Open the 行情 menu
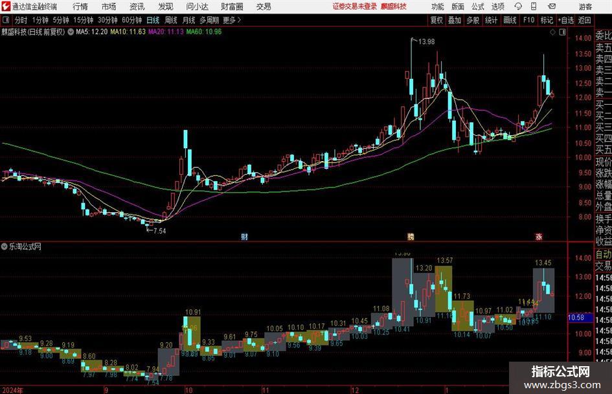This screenshot has width=612, height=394. [80, 6]
